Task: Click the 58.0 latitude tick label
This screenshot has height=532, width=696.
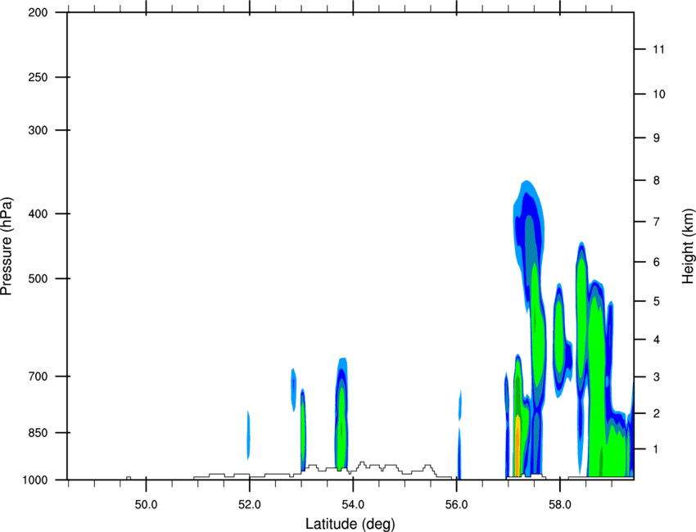Action: click(x=560, y=505)
